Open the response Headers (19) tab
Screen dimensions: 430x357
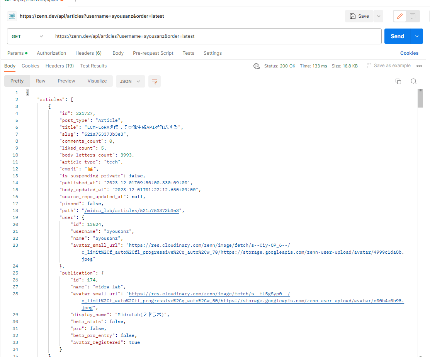coord(59,66)
